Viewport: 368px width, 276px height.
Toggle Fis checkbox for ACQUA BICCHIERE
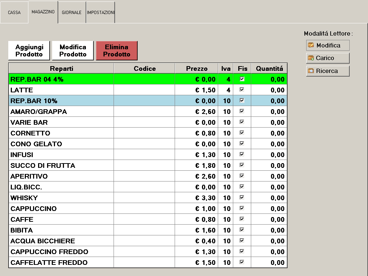pyautogui.click(x=242, y=241)
